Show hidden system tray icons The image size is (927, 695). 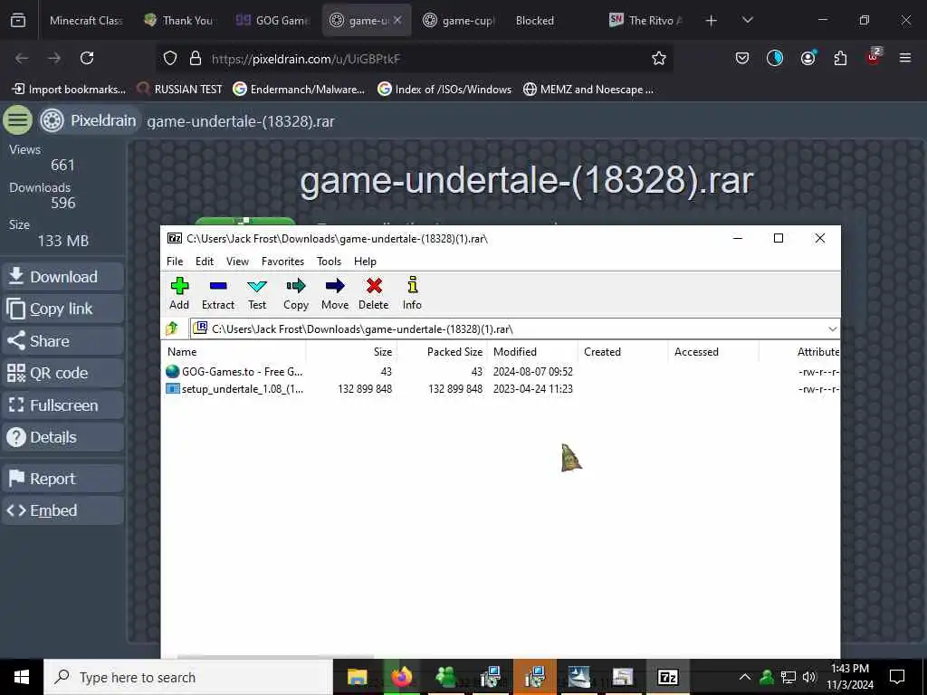tap(745, 677)
